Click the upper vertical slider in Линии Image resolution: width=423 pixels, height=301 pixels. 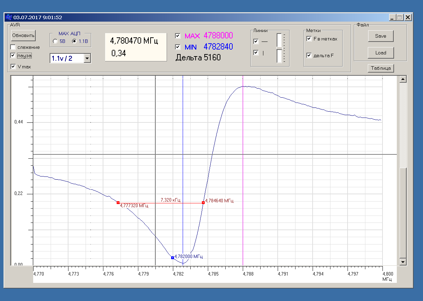(279, 41)
